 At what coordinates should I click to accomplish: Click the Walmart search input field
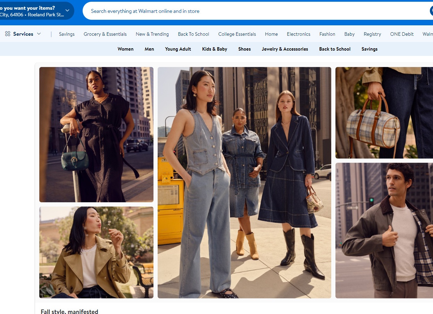(257, 11)
